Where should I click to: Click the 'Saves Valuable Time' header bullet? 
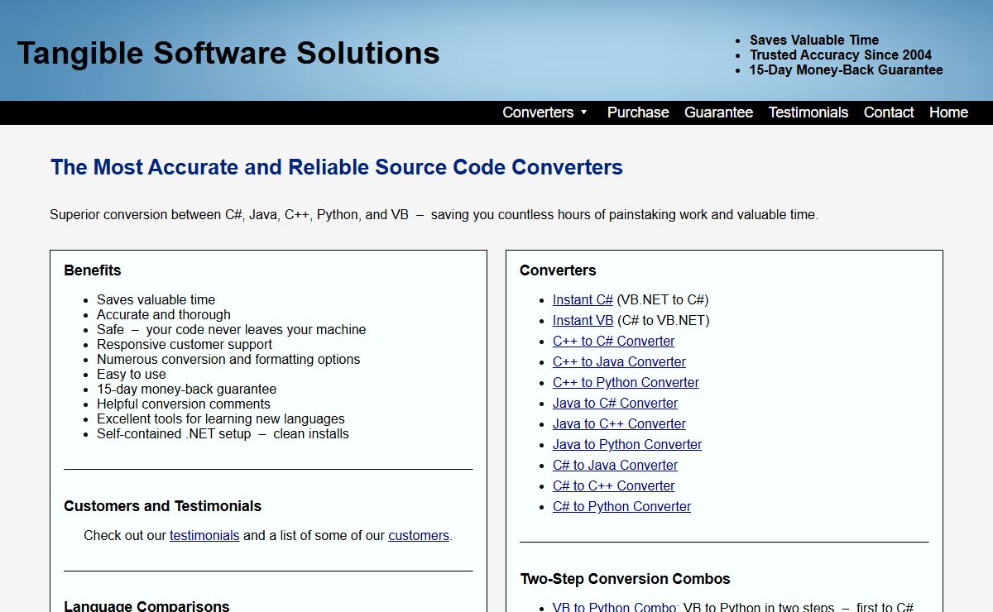pyautogui.click(x=814, y=40)
